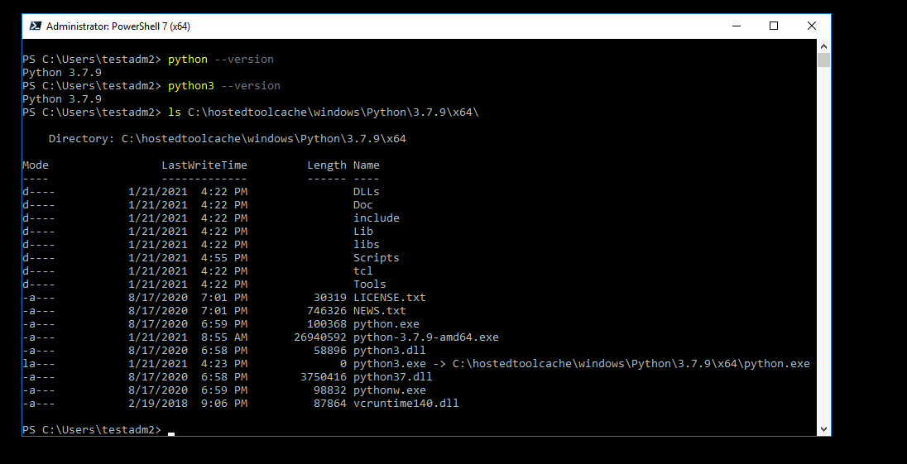Click the 'python3.exe' symlink entry
The width and height of the screenshot is (907, 464).
(581, 364)
